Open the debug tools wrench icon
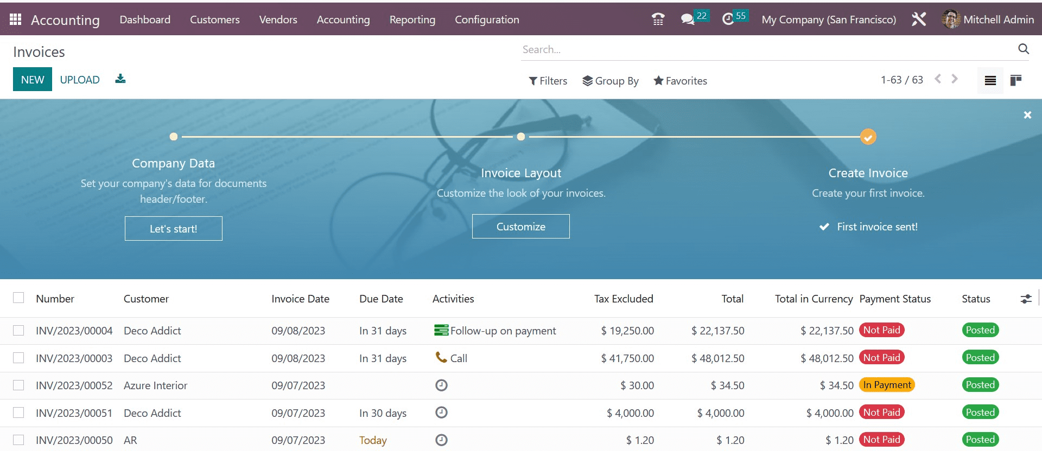The width and height of the screenshot is (1042, 451). point(919,20)
